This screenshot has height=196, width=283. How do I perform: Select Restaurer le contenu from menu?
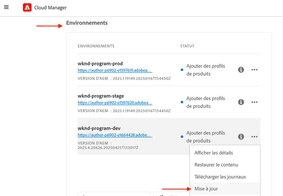click(x=225, y=165)
